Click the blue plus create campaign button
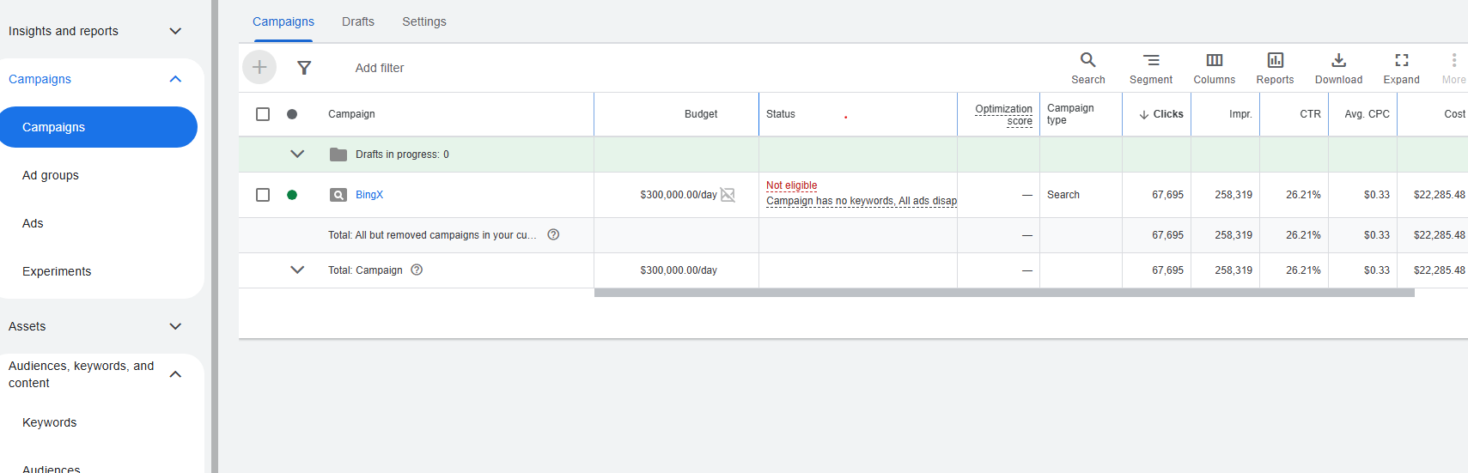Image resolution: width=1468 pixels, height=473 pixels. (x=259, y=67)
